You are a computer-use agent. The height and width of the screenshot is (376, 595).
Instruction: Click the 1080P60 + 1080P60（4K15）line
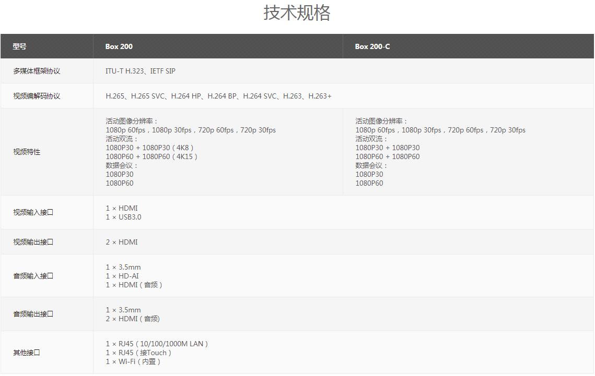click(x=151, y=156)
